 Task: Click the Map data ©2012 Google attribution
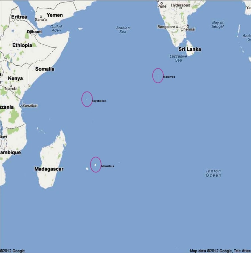click(x=220, y=251)
